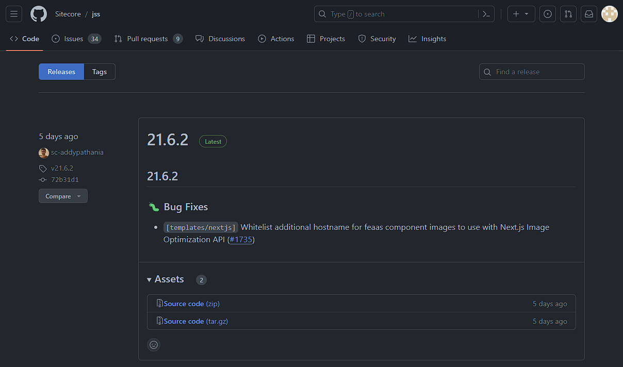
Task: Open notifications via the inbox icon
Action: tap(588, 14)
